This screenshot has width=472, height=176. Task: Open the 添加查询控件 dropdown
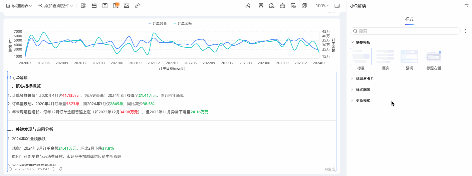[x=55, y=6]
